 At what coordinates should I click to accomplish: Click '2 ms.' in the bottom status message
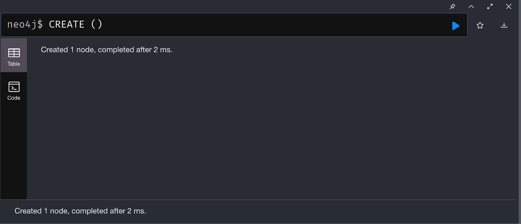pyautogui.click(x=136, y=211)
